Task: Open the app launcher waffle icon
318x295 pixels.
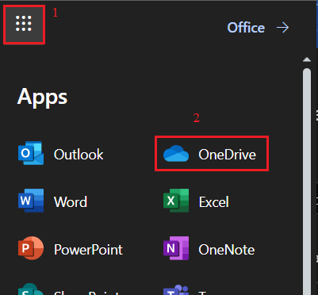Action: (x=24, y=24)
